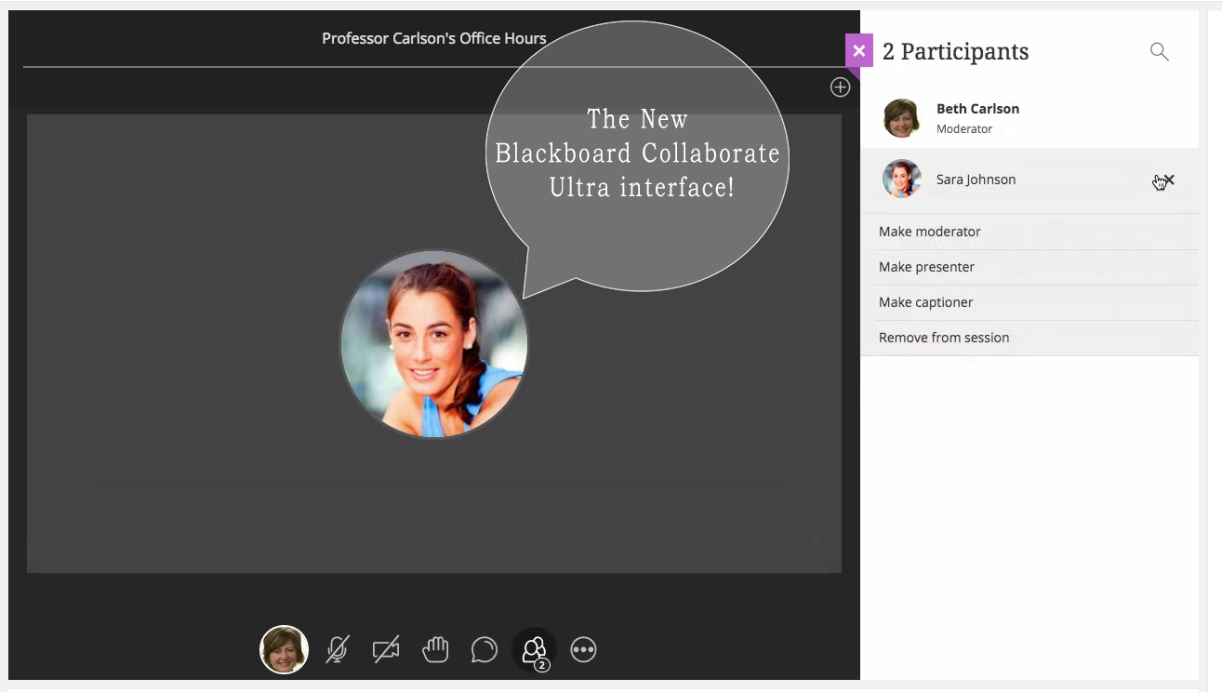Click Sara's large circular photo in center
This screenshot has width=1222, height=692.
[434, 344]
